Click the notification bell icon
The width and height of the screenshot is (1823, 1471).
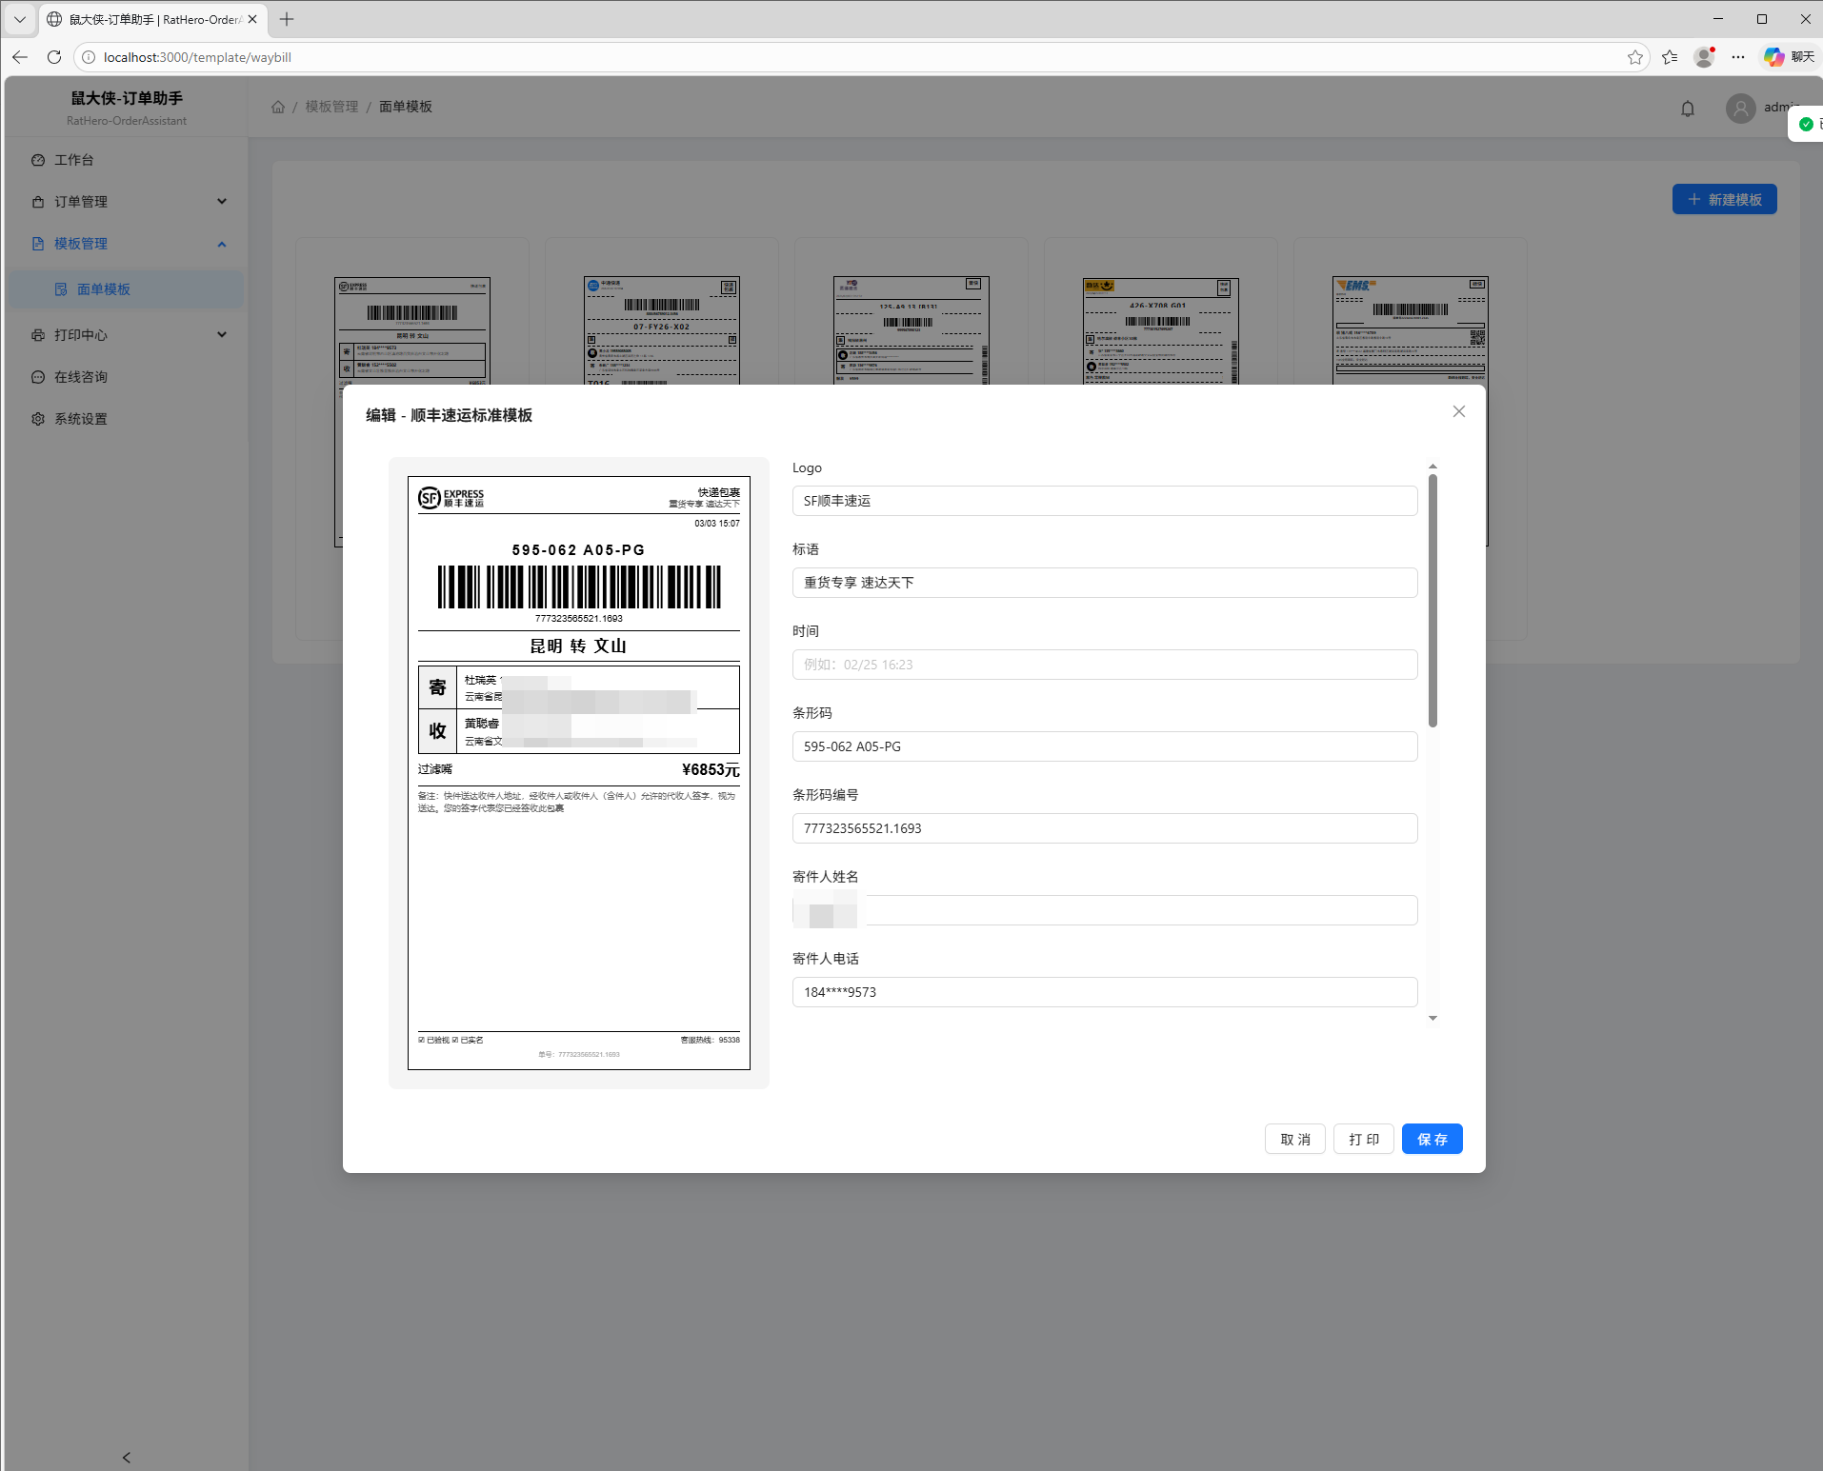(x=1687, y=109)
